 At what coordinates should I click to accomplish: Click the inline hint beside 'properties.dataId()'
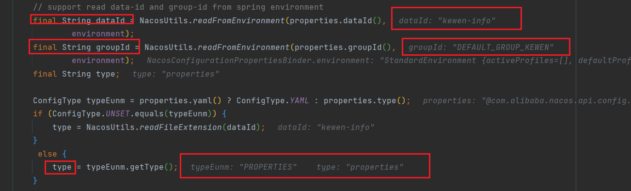pos(447,20)
